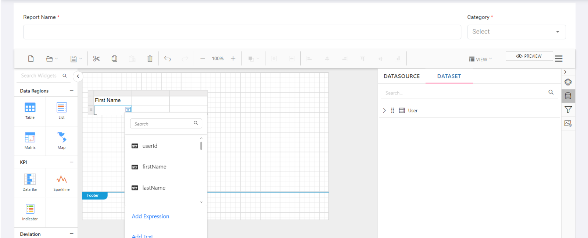
Task: Click the Cut scissors icon in toolbar
Action: click(96, 59)
